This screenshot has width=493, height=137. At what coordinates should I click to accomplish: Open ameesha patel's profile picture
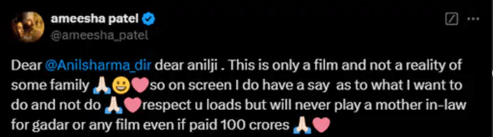pyautogui.click(x=28, y=27)
